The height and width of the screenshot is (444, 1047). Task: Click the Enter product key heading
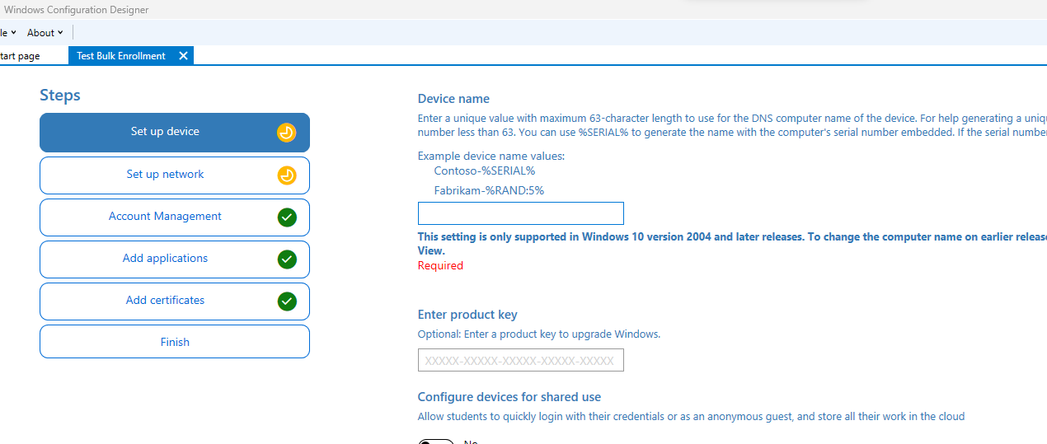[x=467, y=315]
